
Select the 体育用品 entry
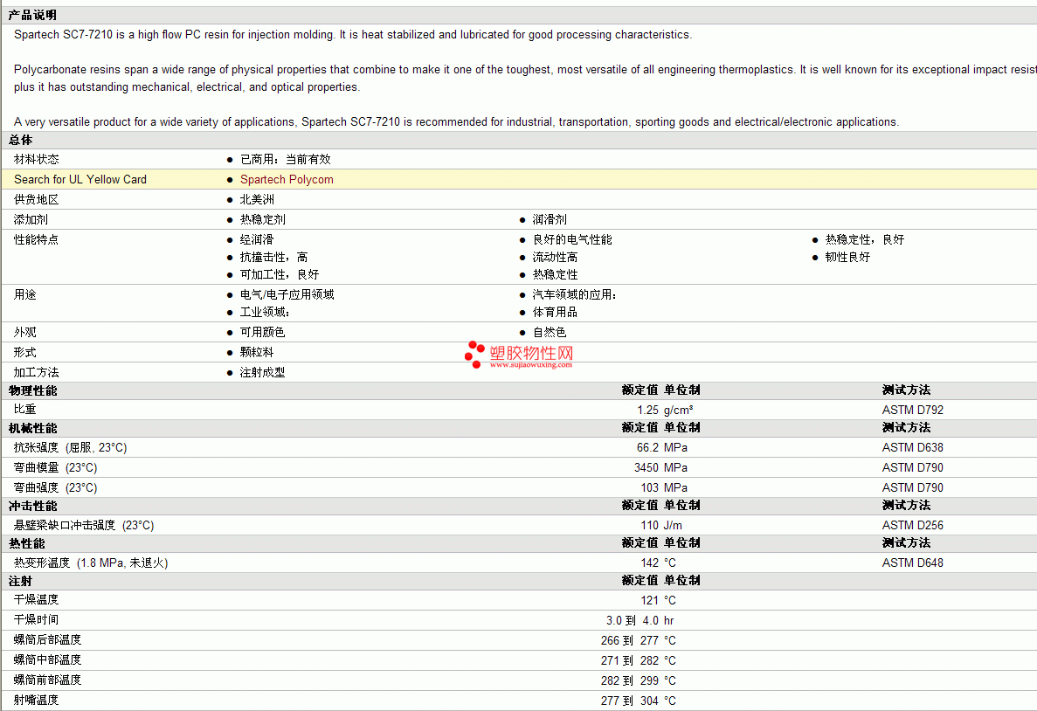click(555, 312)
